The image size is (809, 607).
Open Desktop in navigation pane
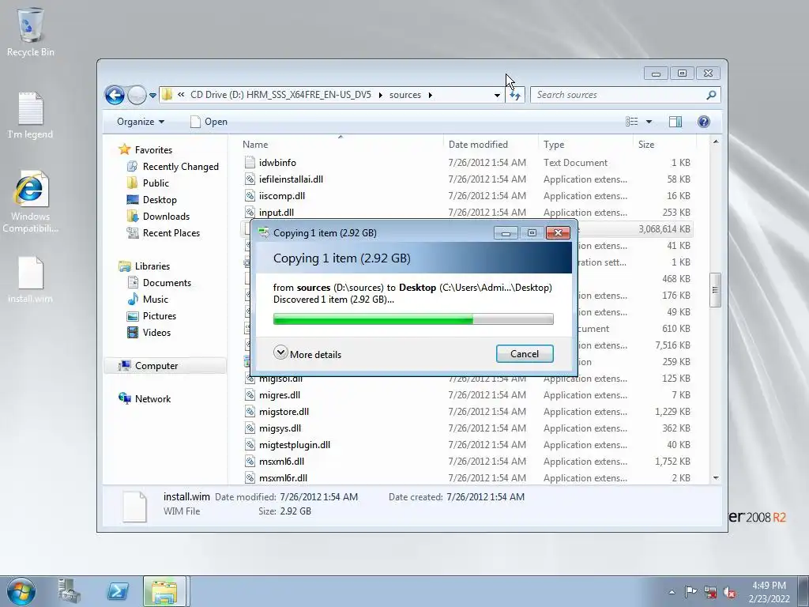pyautogui.click(x=160, y=200)
